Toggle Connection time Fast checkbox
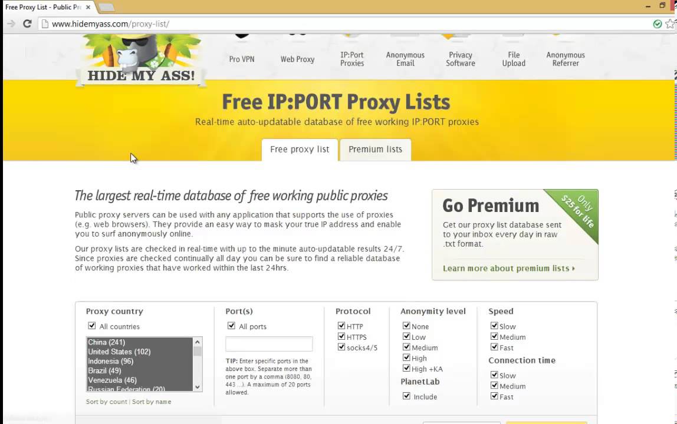Image resolution: width=677 pixels, height=424 pixels. click(494, 396)
